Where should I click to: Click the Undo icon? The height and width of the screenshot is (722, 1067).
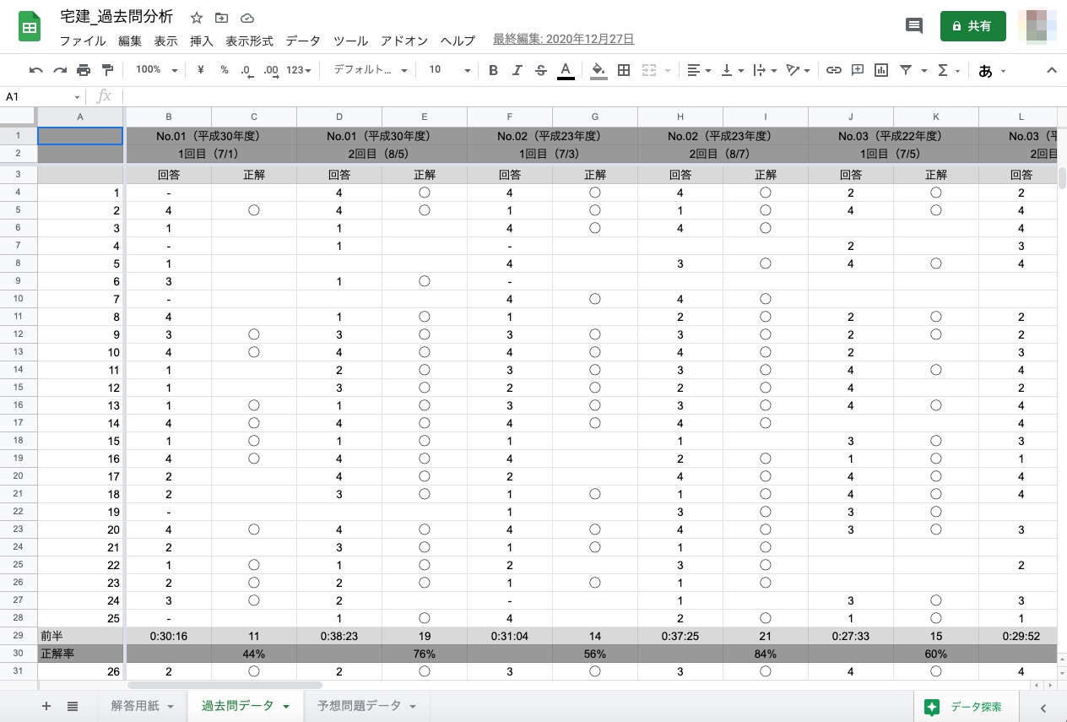tap(36, 70)
